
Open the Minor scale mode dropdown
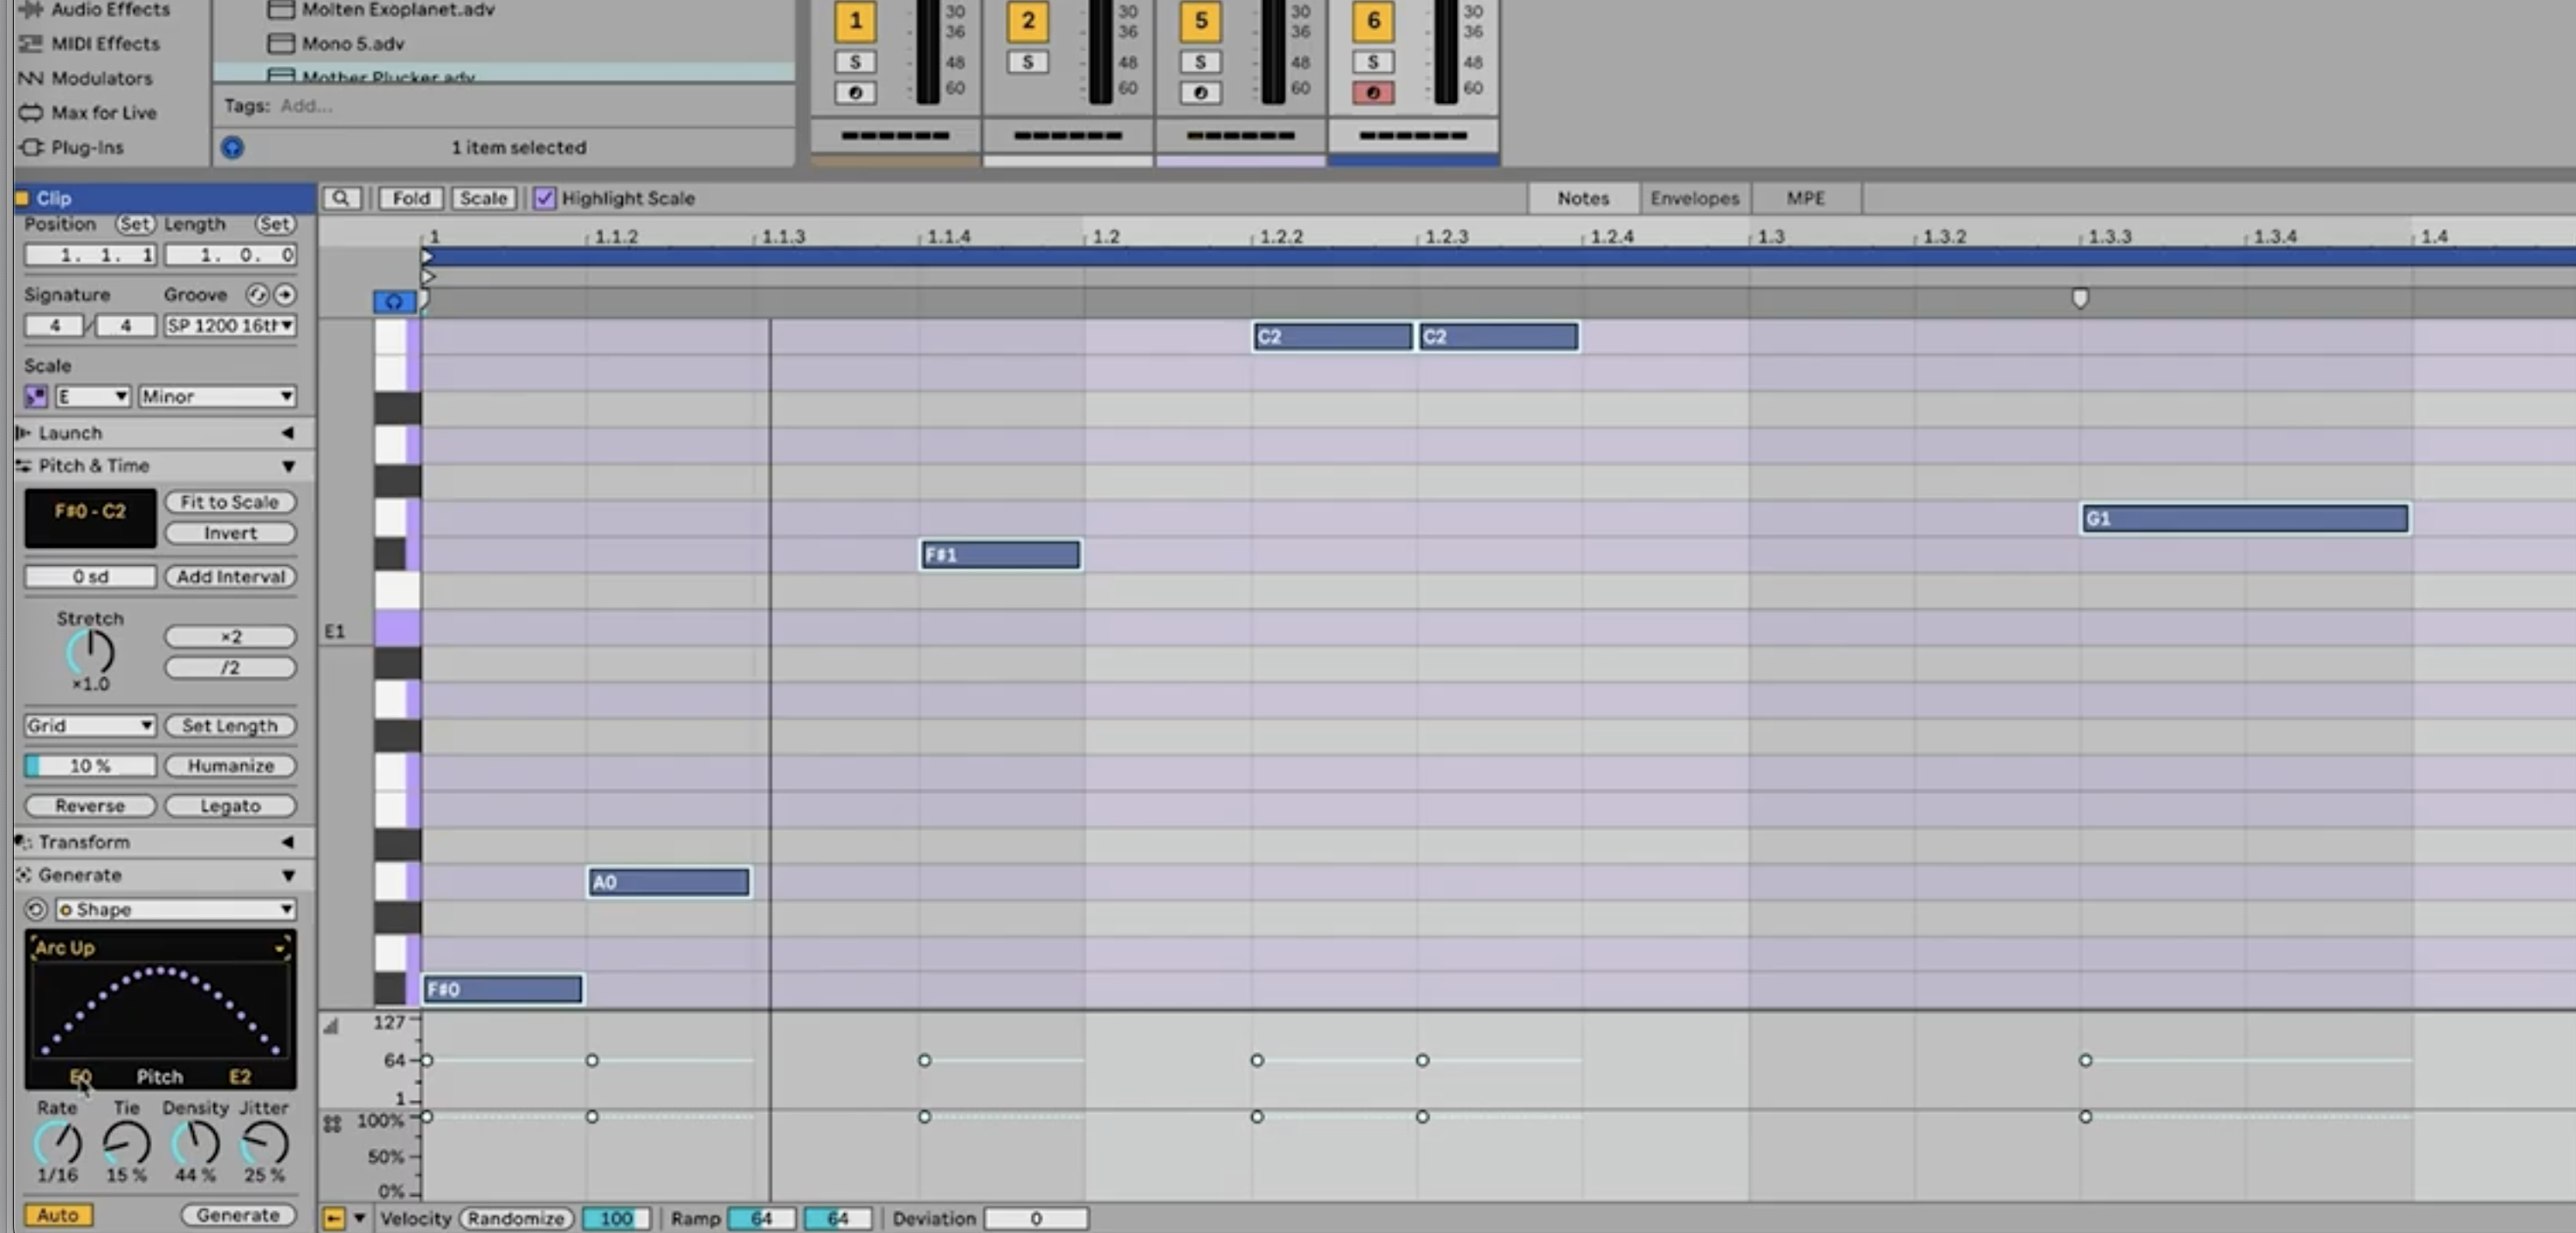coord(216,396)
